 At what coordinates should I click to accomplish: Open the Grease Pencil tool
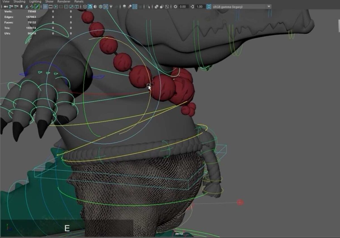[37, 7]
